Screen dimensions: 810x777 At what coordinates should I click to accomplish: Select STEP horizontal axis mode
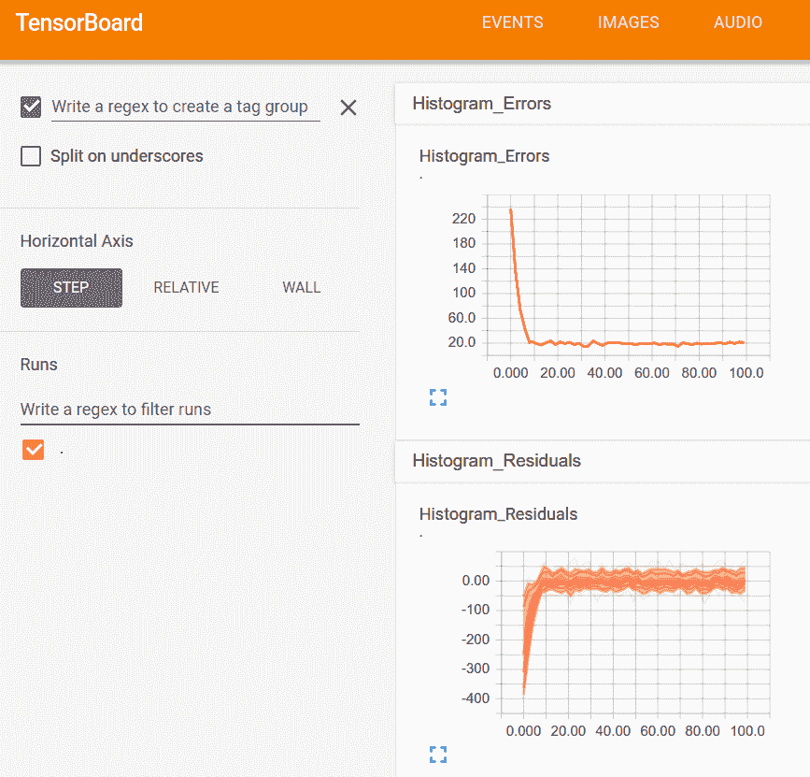point(71,288)
